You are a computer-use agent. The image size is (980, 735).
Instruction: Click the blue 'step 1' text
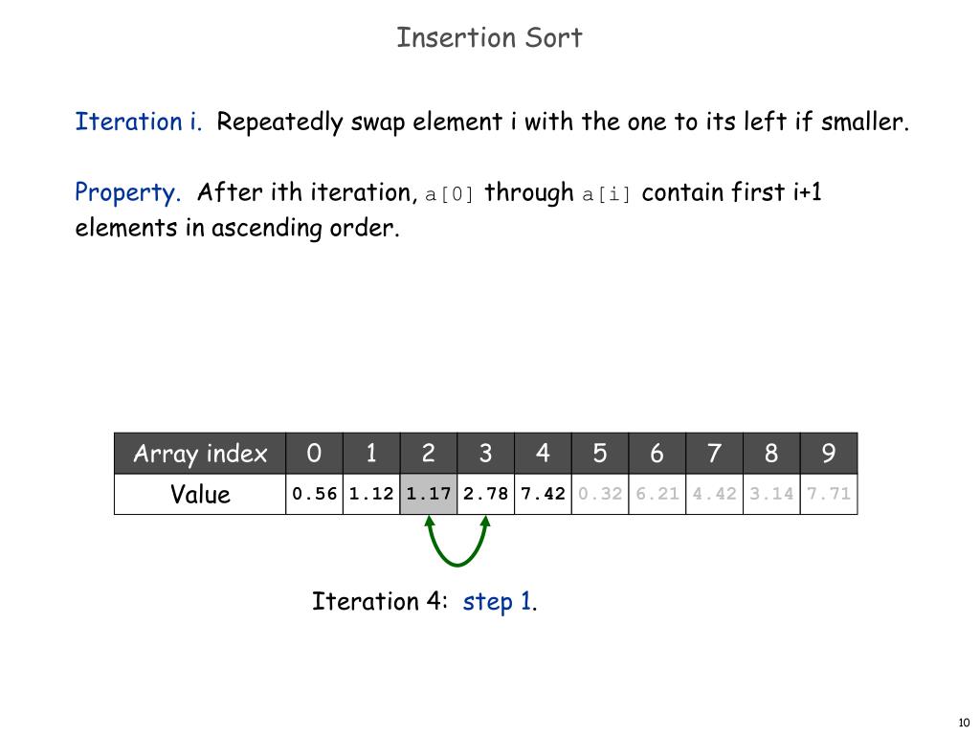pyautogui.click(x=498, y=601)
